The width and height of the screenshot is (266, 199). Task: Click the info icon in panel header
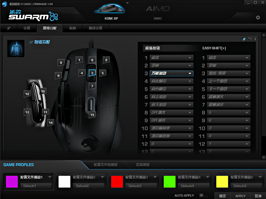pyautogui.click(x=255, y=39)
